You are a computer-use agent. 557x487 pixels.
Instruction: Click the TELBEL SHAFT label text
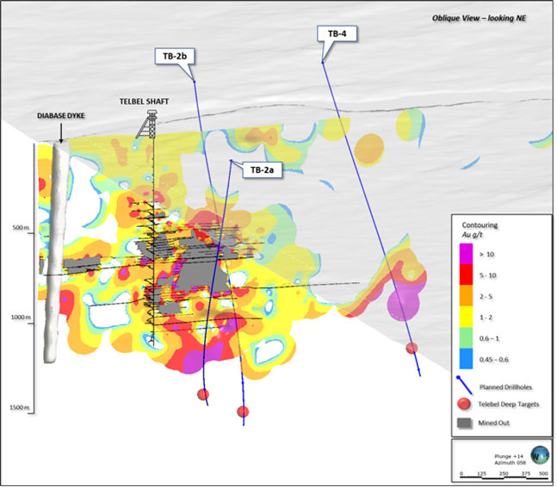(144, 102)
